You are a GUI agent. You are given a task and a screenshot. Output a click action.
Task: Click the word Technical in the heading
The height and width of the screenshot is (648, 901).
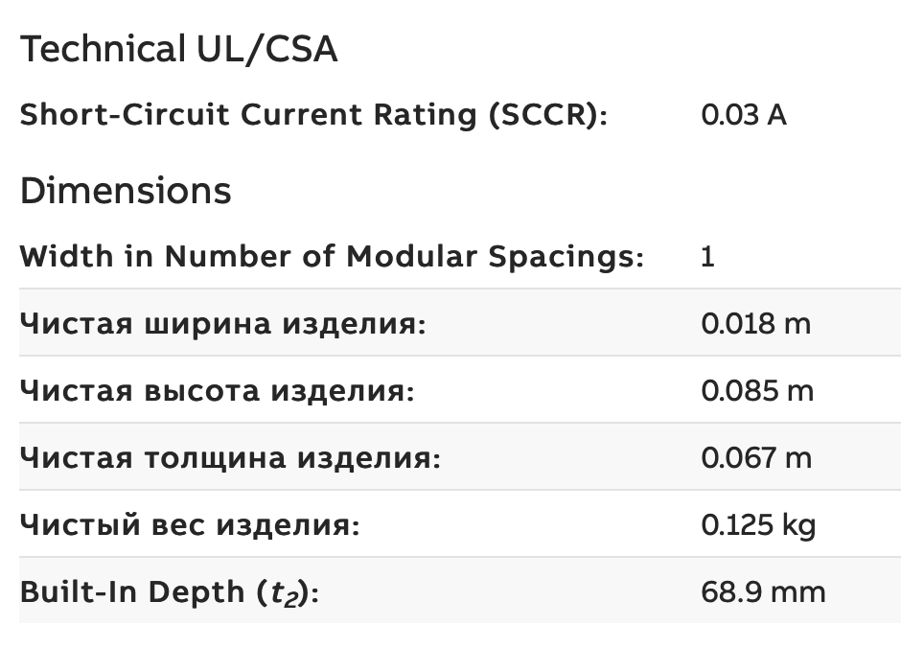pyautogui.click(x=104, y=48)
